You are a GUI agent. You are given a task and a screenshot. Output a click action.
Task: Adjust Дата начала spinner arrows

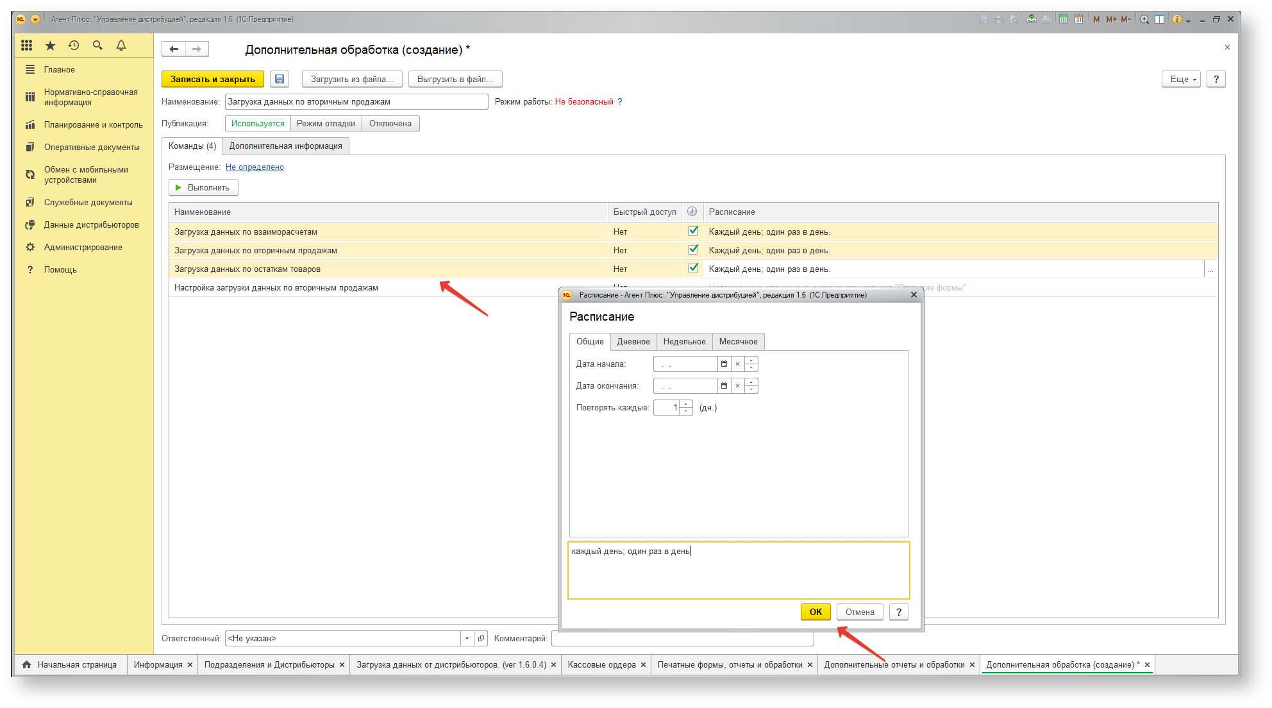coord(751,364)
